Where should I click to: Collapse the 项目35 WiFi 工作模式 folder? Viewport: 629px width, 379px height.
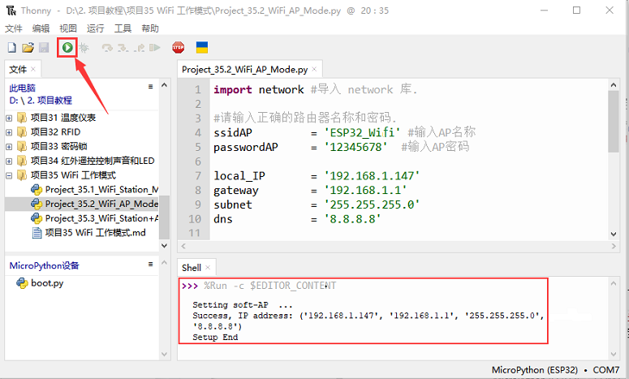[x=10, y=175]
